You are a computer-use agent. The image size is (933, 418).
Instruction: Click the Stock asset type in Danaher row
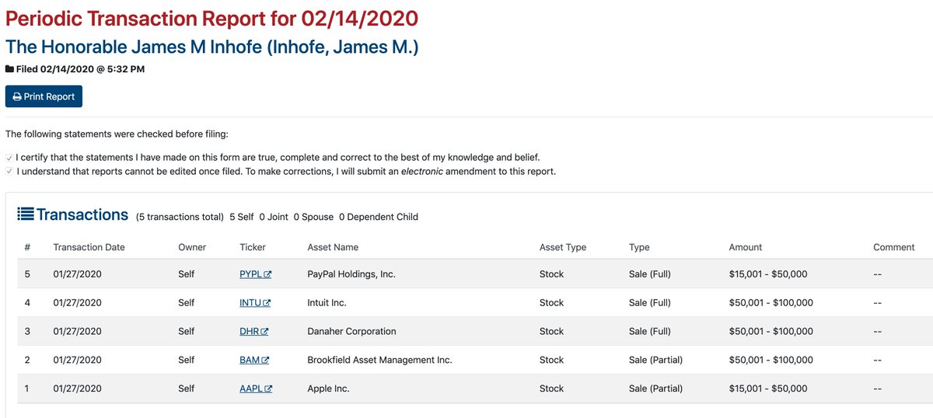tap(552, 331)
